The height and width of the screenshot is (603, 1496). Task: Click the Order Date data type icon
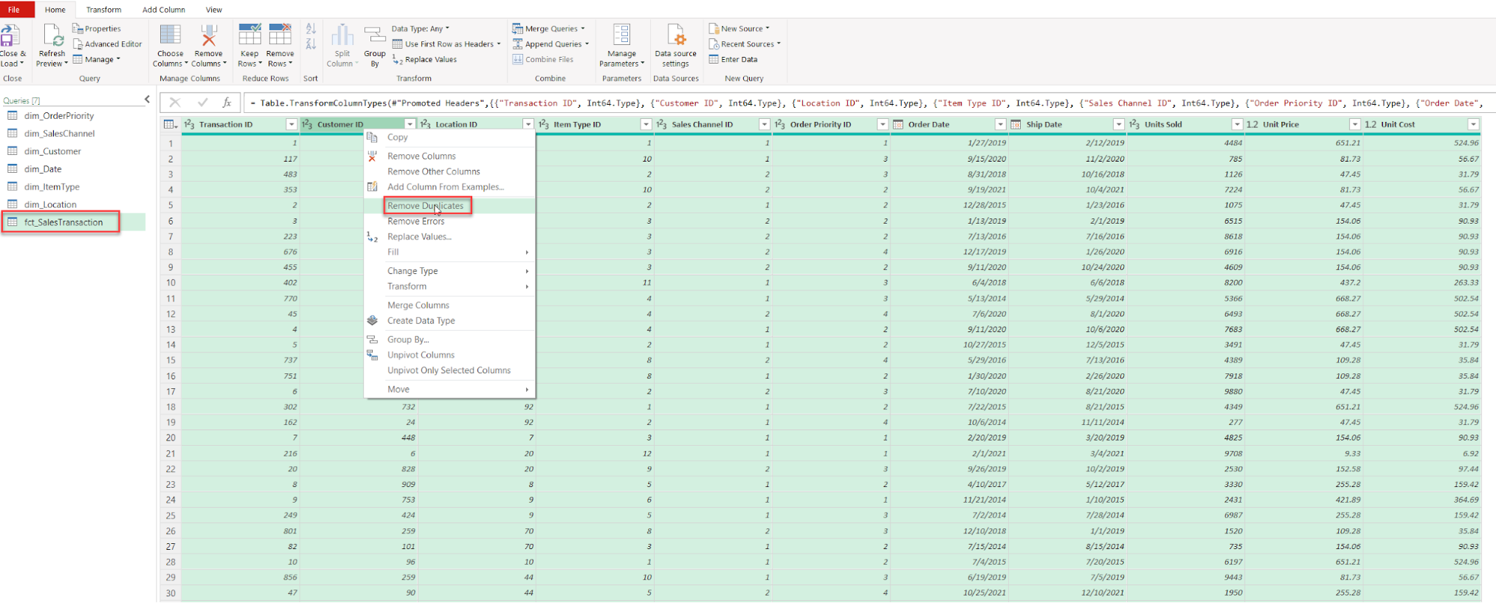[898, 124]
